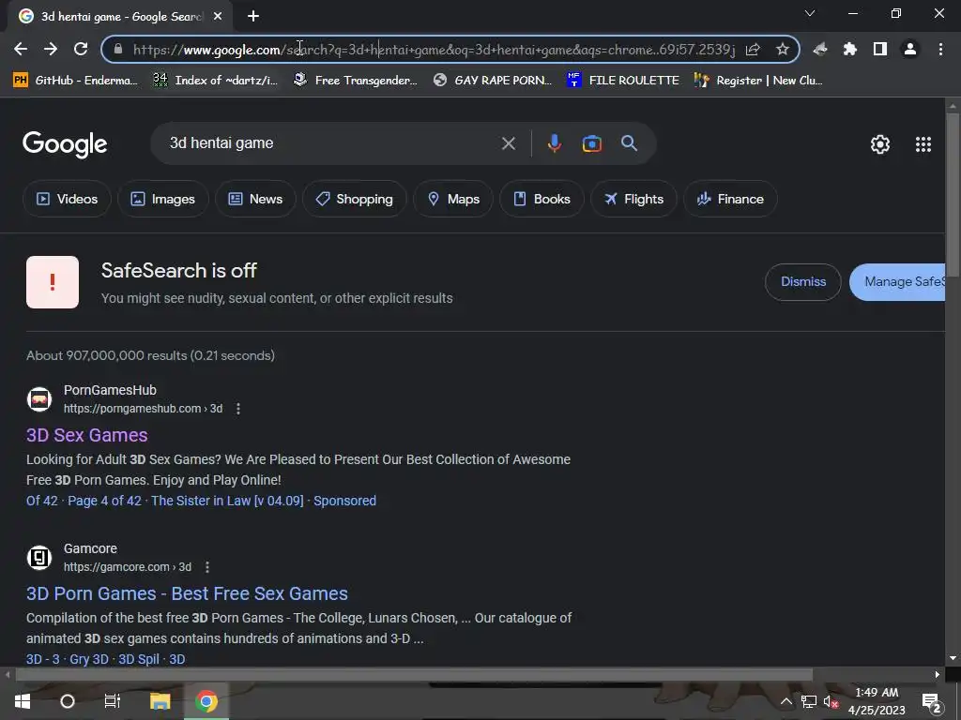961x720 pixels.
Task: Switch to the News filter
Action: 255,199
